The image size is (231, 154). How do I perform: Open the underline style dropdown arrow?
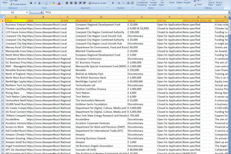coord(42,3)
